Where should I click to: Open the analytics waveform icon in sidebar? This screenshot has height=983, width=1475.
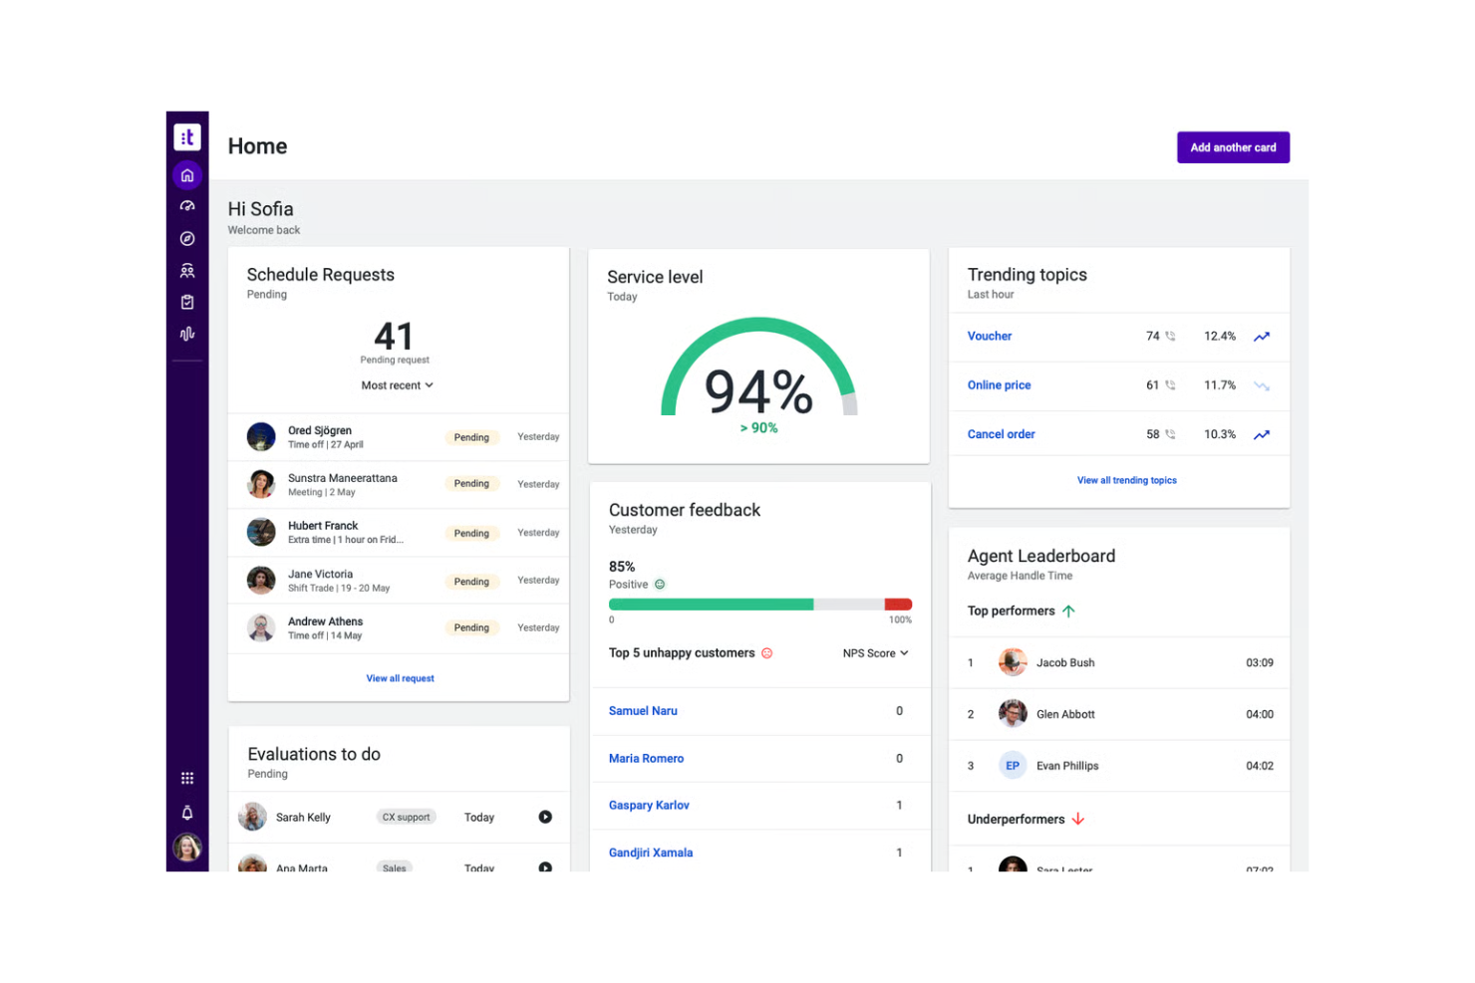click(x=187, y=334)
